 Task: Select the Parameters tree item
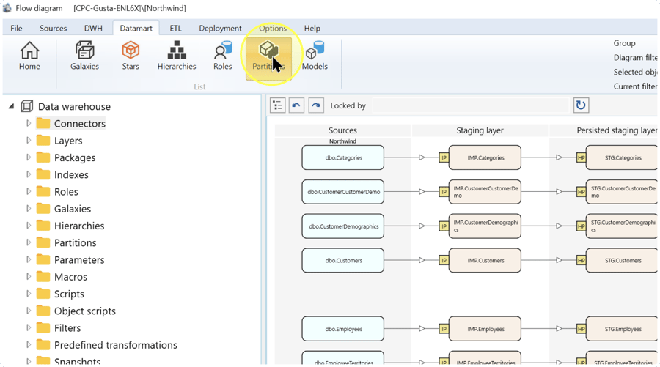[79, 260]
